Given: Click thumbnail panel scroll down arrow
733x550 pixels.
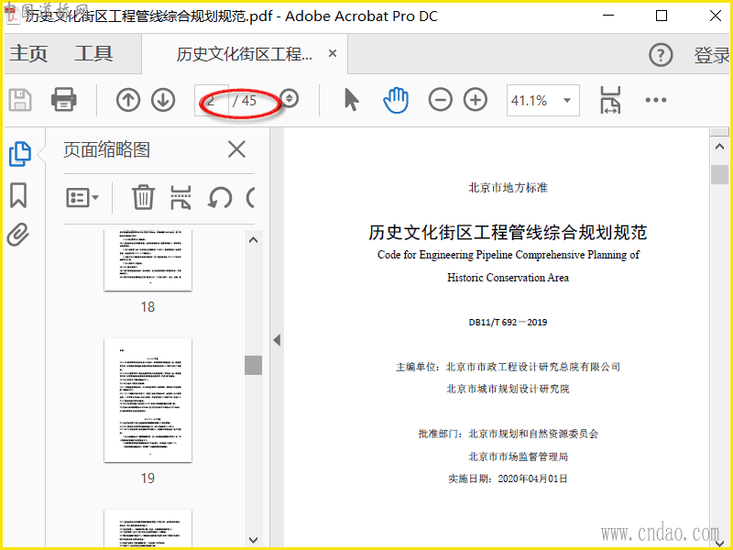Looking at the screenshot, I should point(254,540).
